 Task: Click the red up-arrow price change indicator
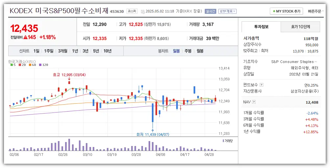25,37
